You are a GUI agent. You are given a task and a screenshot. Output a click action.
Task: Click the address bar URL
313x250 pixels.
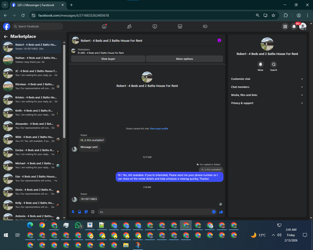73,16
